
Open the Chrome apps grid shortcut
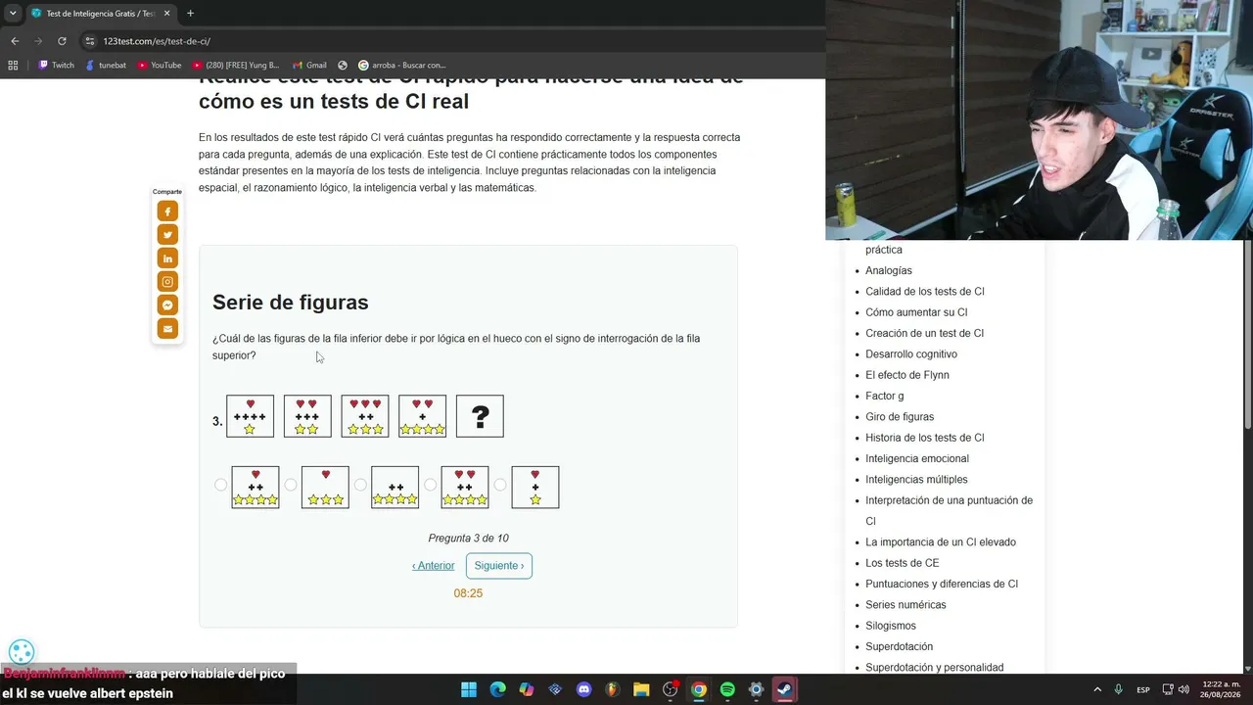click(13, 66)
